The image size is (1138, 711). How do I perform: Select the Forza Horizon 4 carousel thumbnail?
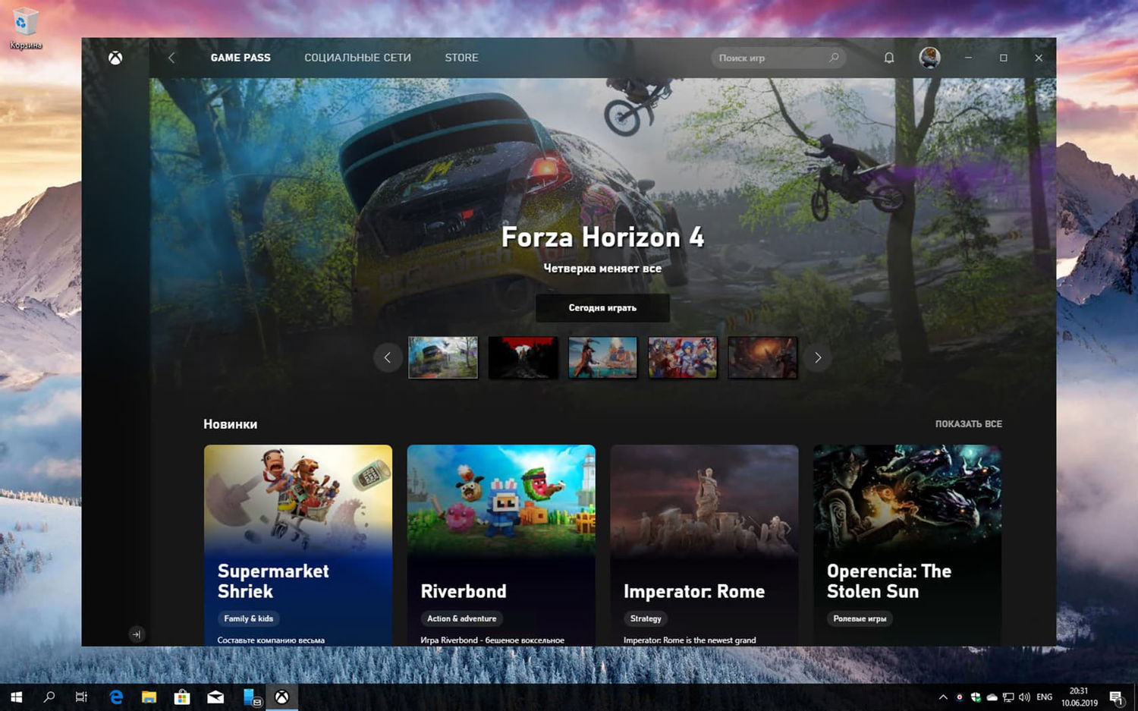click(443, 357)
